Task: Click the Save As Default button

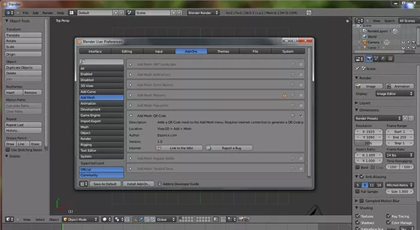Action: point(105,184)
